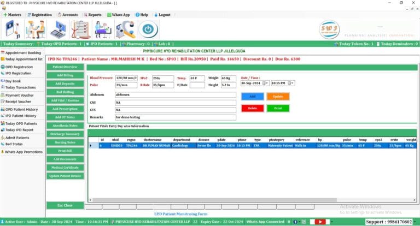Screen dimensions: 420x226
Task: Open the Registration menu
Action: coord(39,15)
